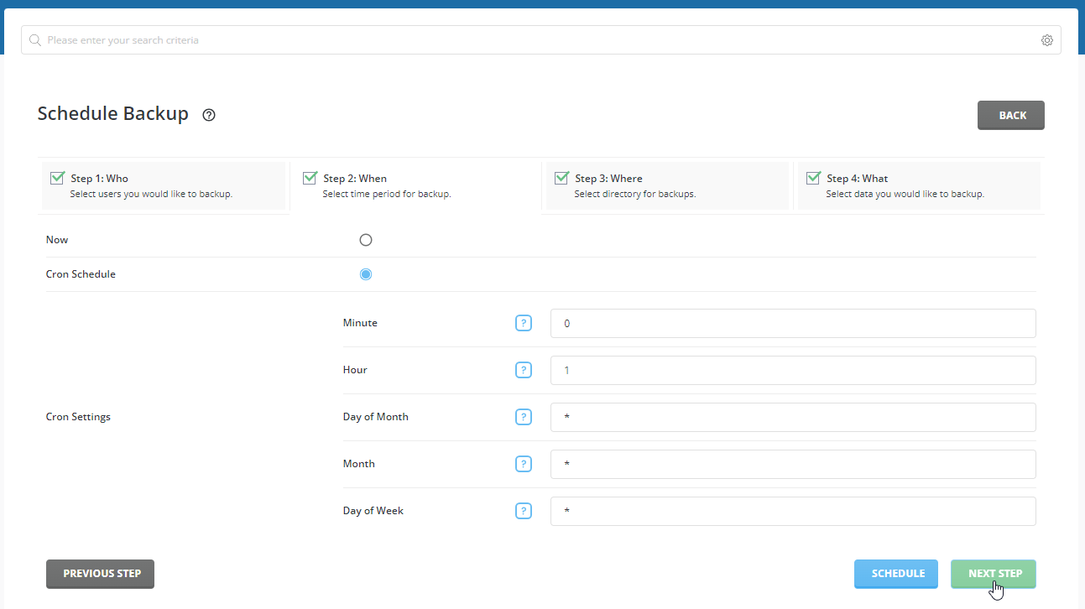Go to Step 2: When tab
Screen dimensions: 1085x609
point(415,185)
